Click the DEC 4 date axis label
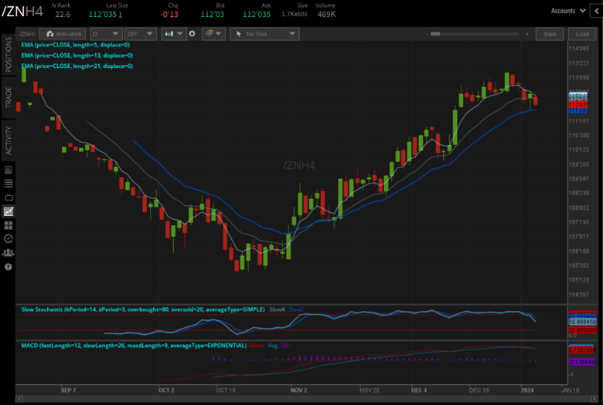 coord(419,390)
